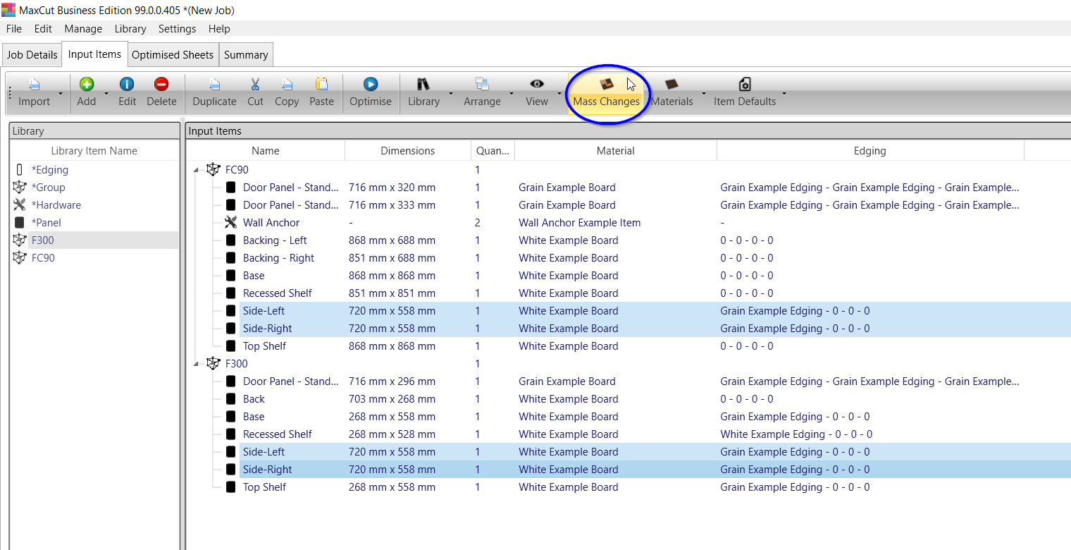Click the 716 mm x 333 mm dimensions cell
Viewport: 1071px width, 550px height.
(x=392, y=205)
